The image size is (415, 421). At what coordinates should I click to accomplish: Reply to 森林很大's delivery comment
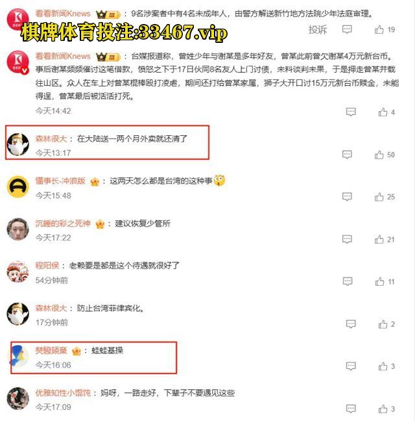click(x=347, y=155)
